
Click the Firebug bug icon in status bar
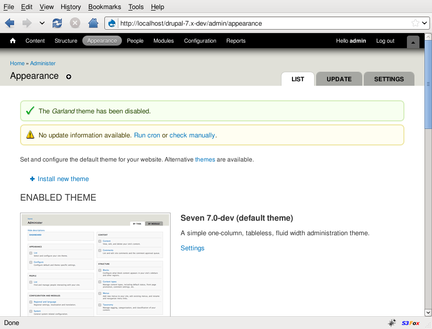(392, 323)
